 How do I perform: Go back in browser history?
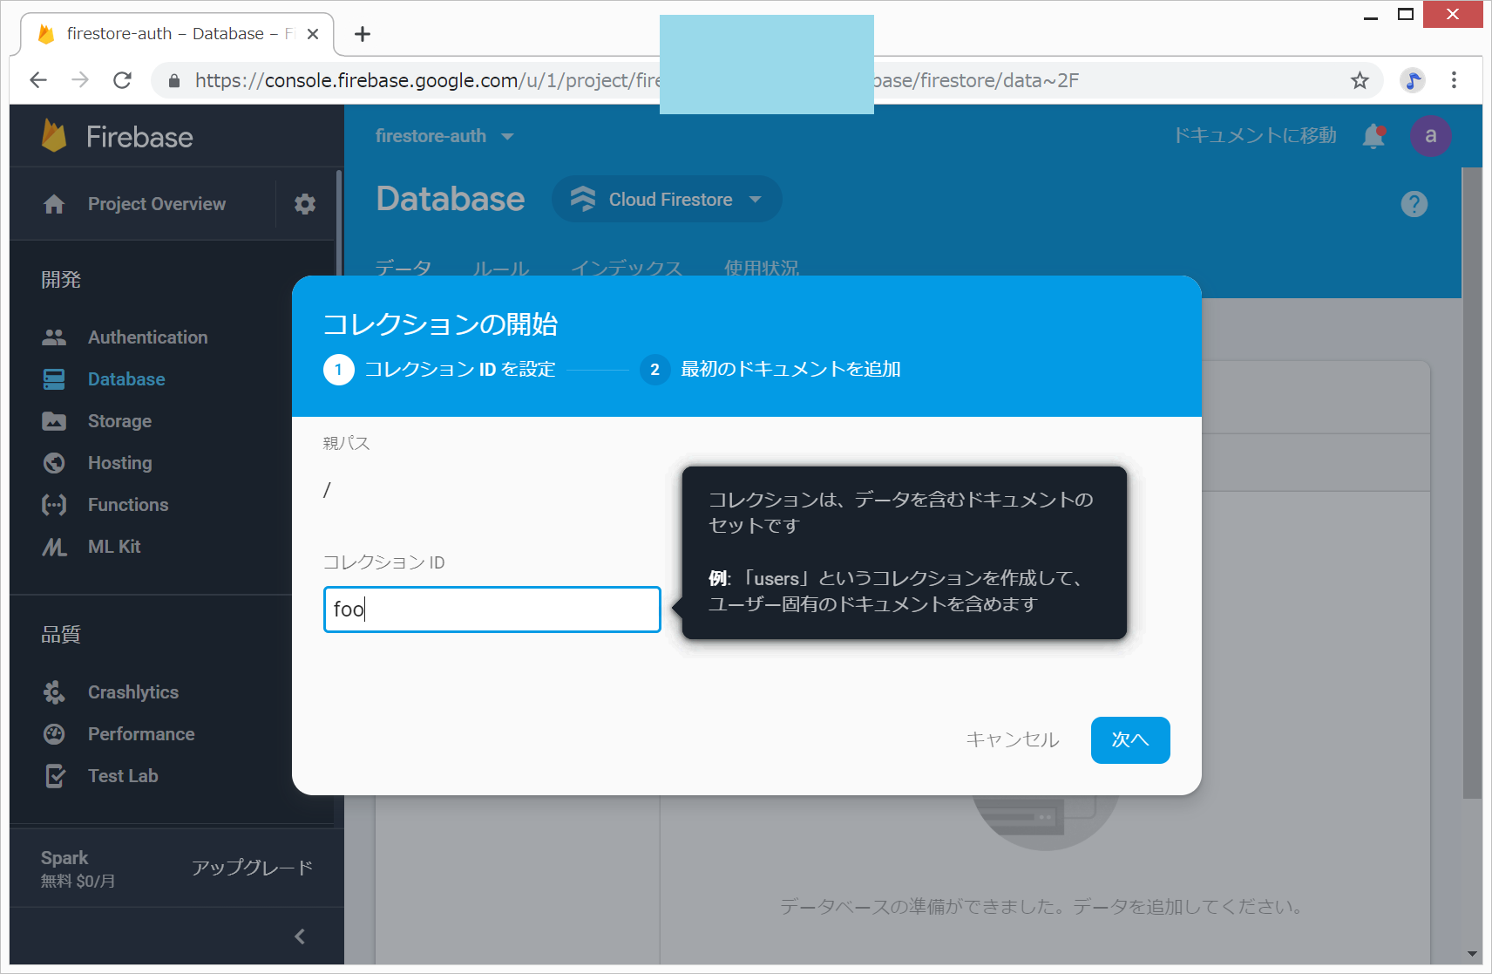point(38,80)
